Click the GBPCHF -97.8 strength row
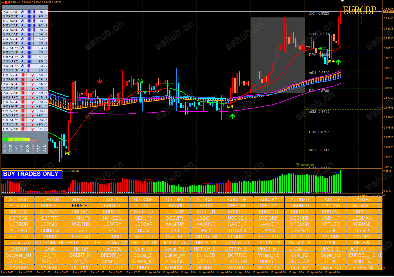This screenshot has height=277, width=394. click(25, 129)
